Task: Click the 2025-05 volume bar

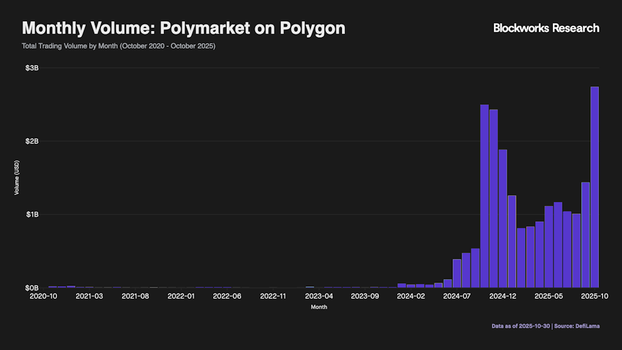Action: [549, 247]
